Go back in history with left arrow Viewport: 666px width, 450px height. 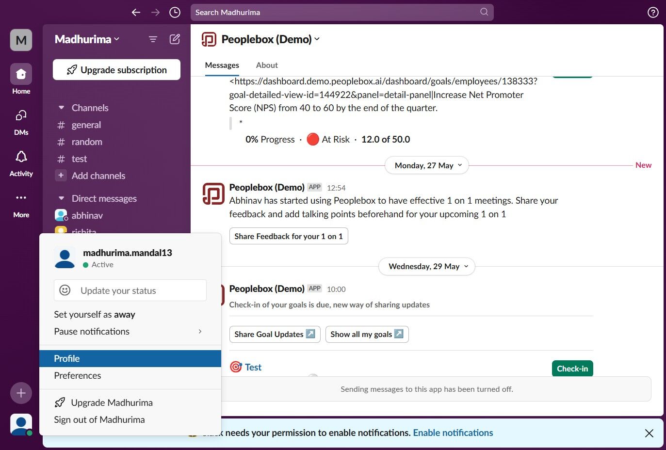136,13
